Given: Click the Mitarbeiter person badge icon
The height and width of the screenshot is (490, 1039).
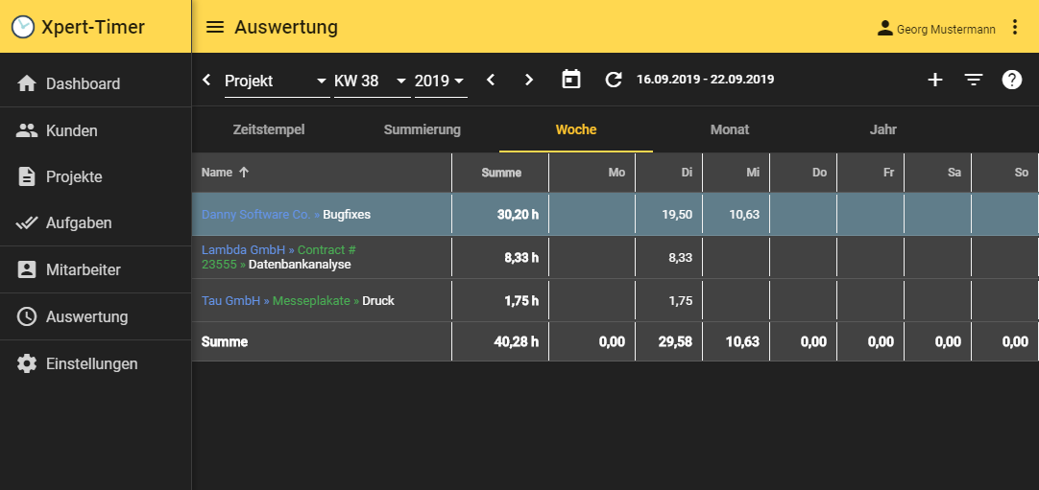Looking at the screenshot, I should click(x=27, y=269).
